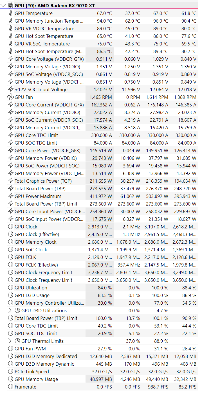Click gauge icon for PCIe Link Speed
Screen dimensions: 202x395
click(11, 372)
